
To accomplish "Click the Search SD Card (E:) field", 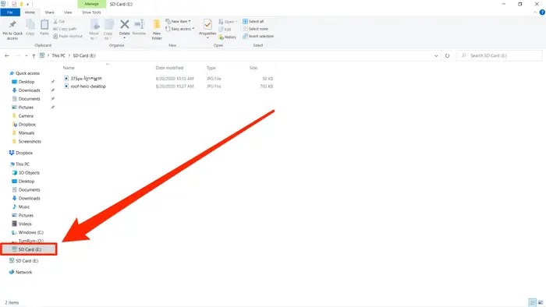I will pos(500,55).
